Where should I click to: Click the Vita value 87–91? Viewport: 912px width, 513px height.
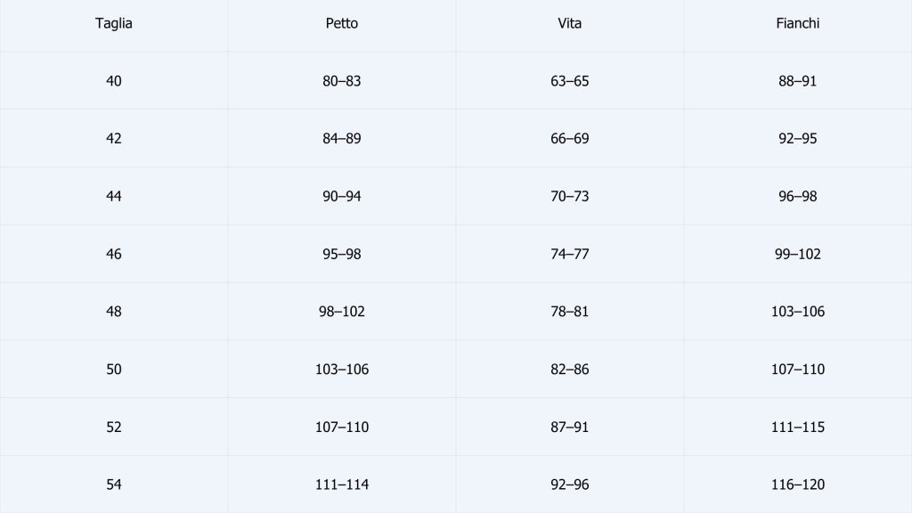(570, 427)
